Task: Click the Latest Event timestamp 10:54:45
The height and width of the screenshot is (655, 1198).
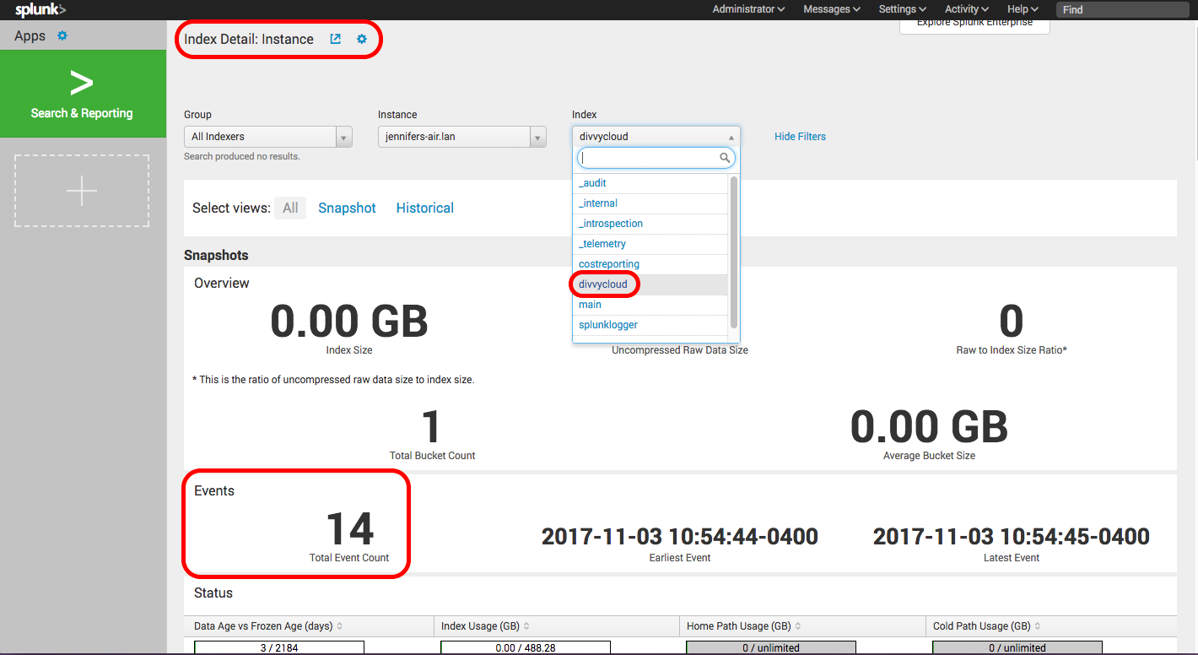Action: coord(1012,536)
